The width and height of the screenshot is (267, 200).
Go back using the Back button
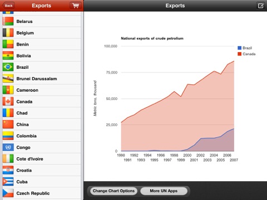8,6
